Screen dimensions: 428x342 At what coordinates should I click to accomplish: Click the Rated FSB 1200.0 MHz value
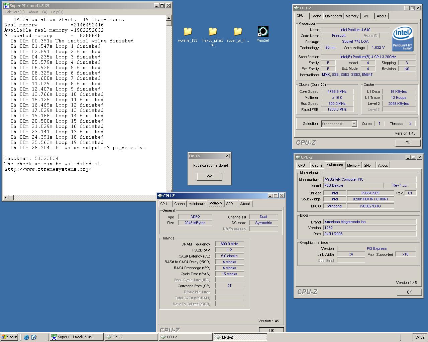[337, 110]
